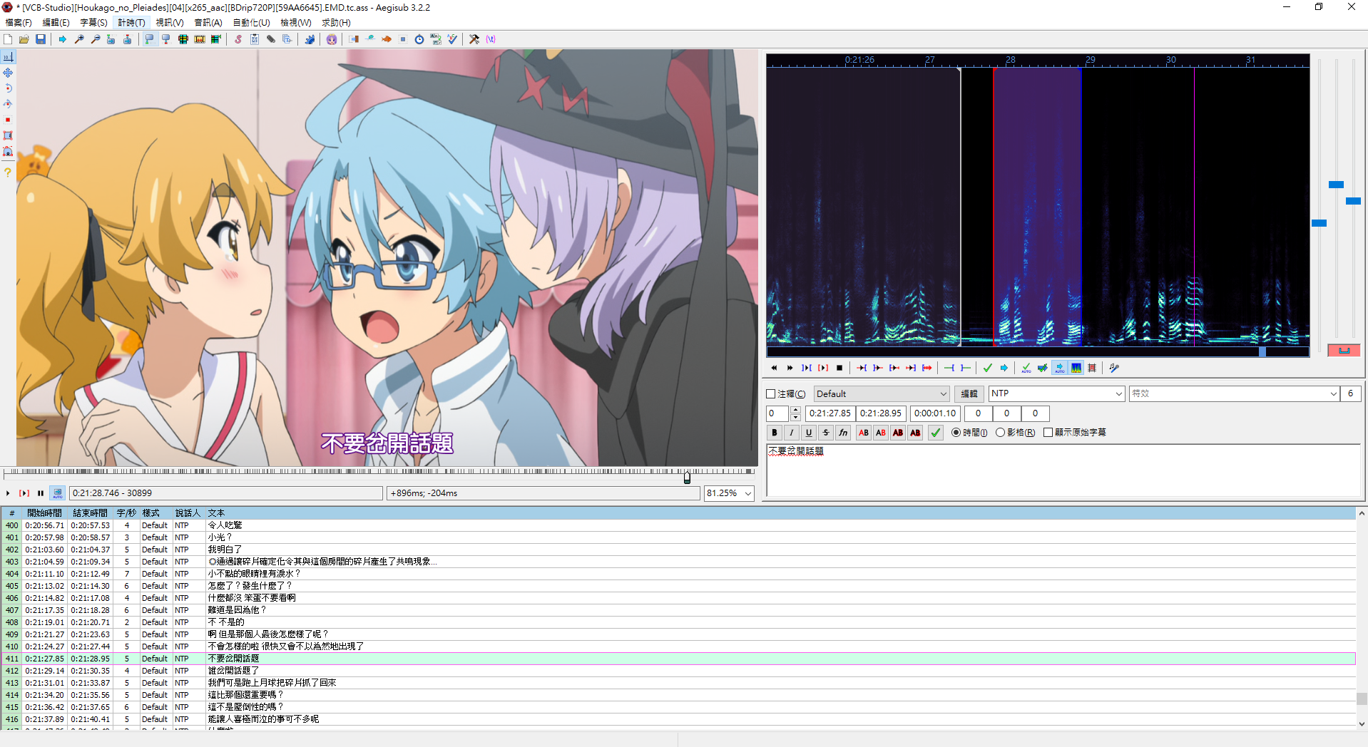Set primary color with first AB button
The image size is (1368, 747).
click(864, 433)
